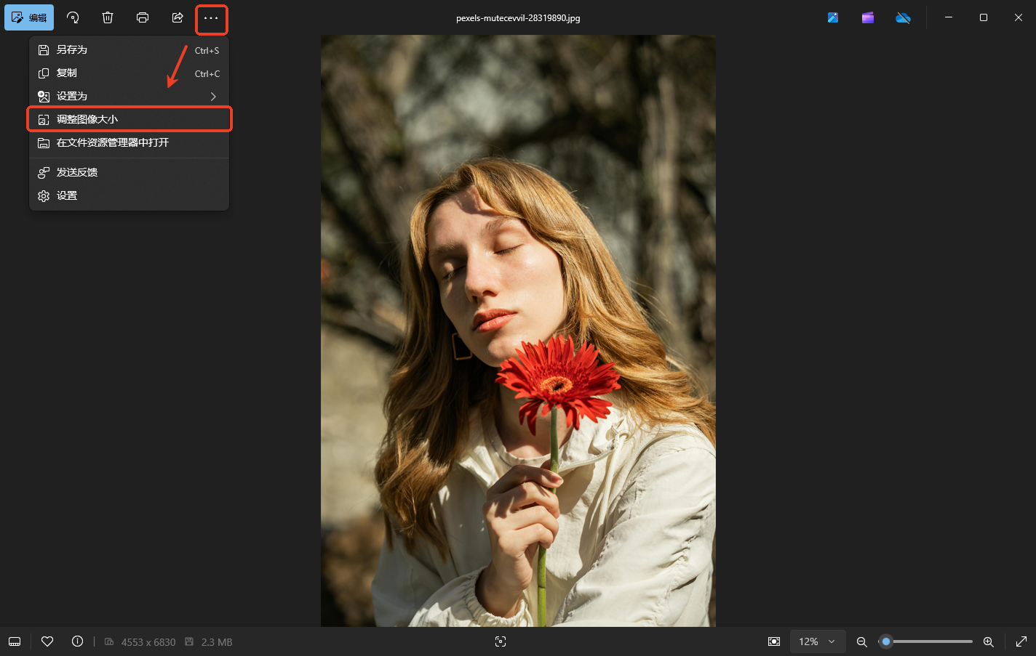Open the Clipchamp video editor icon
Screen dimensions: 1036x656
tap(868, 17)
